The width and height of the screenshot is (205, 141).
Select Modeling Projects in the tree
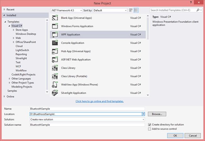(x=22, y=87)
